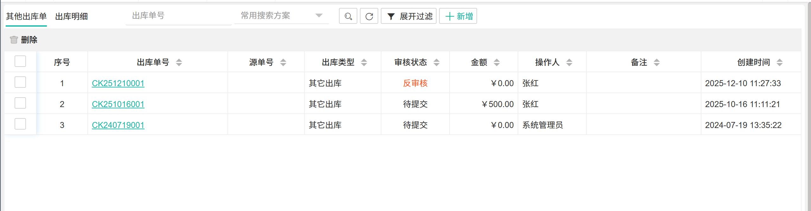Open order link CK240719001
This screenshot has width=811, height=211.
(x=118, y=125)
